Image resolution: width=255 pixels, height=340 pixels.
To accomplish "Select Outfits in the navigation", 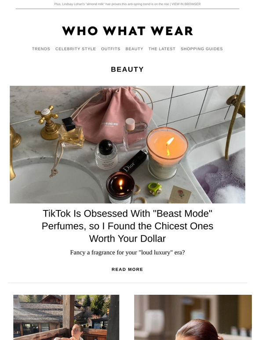I will tap(111, 49).
